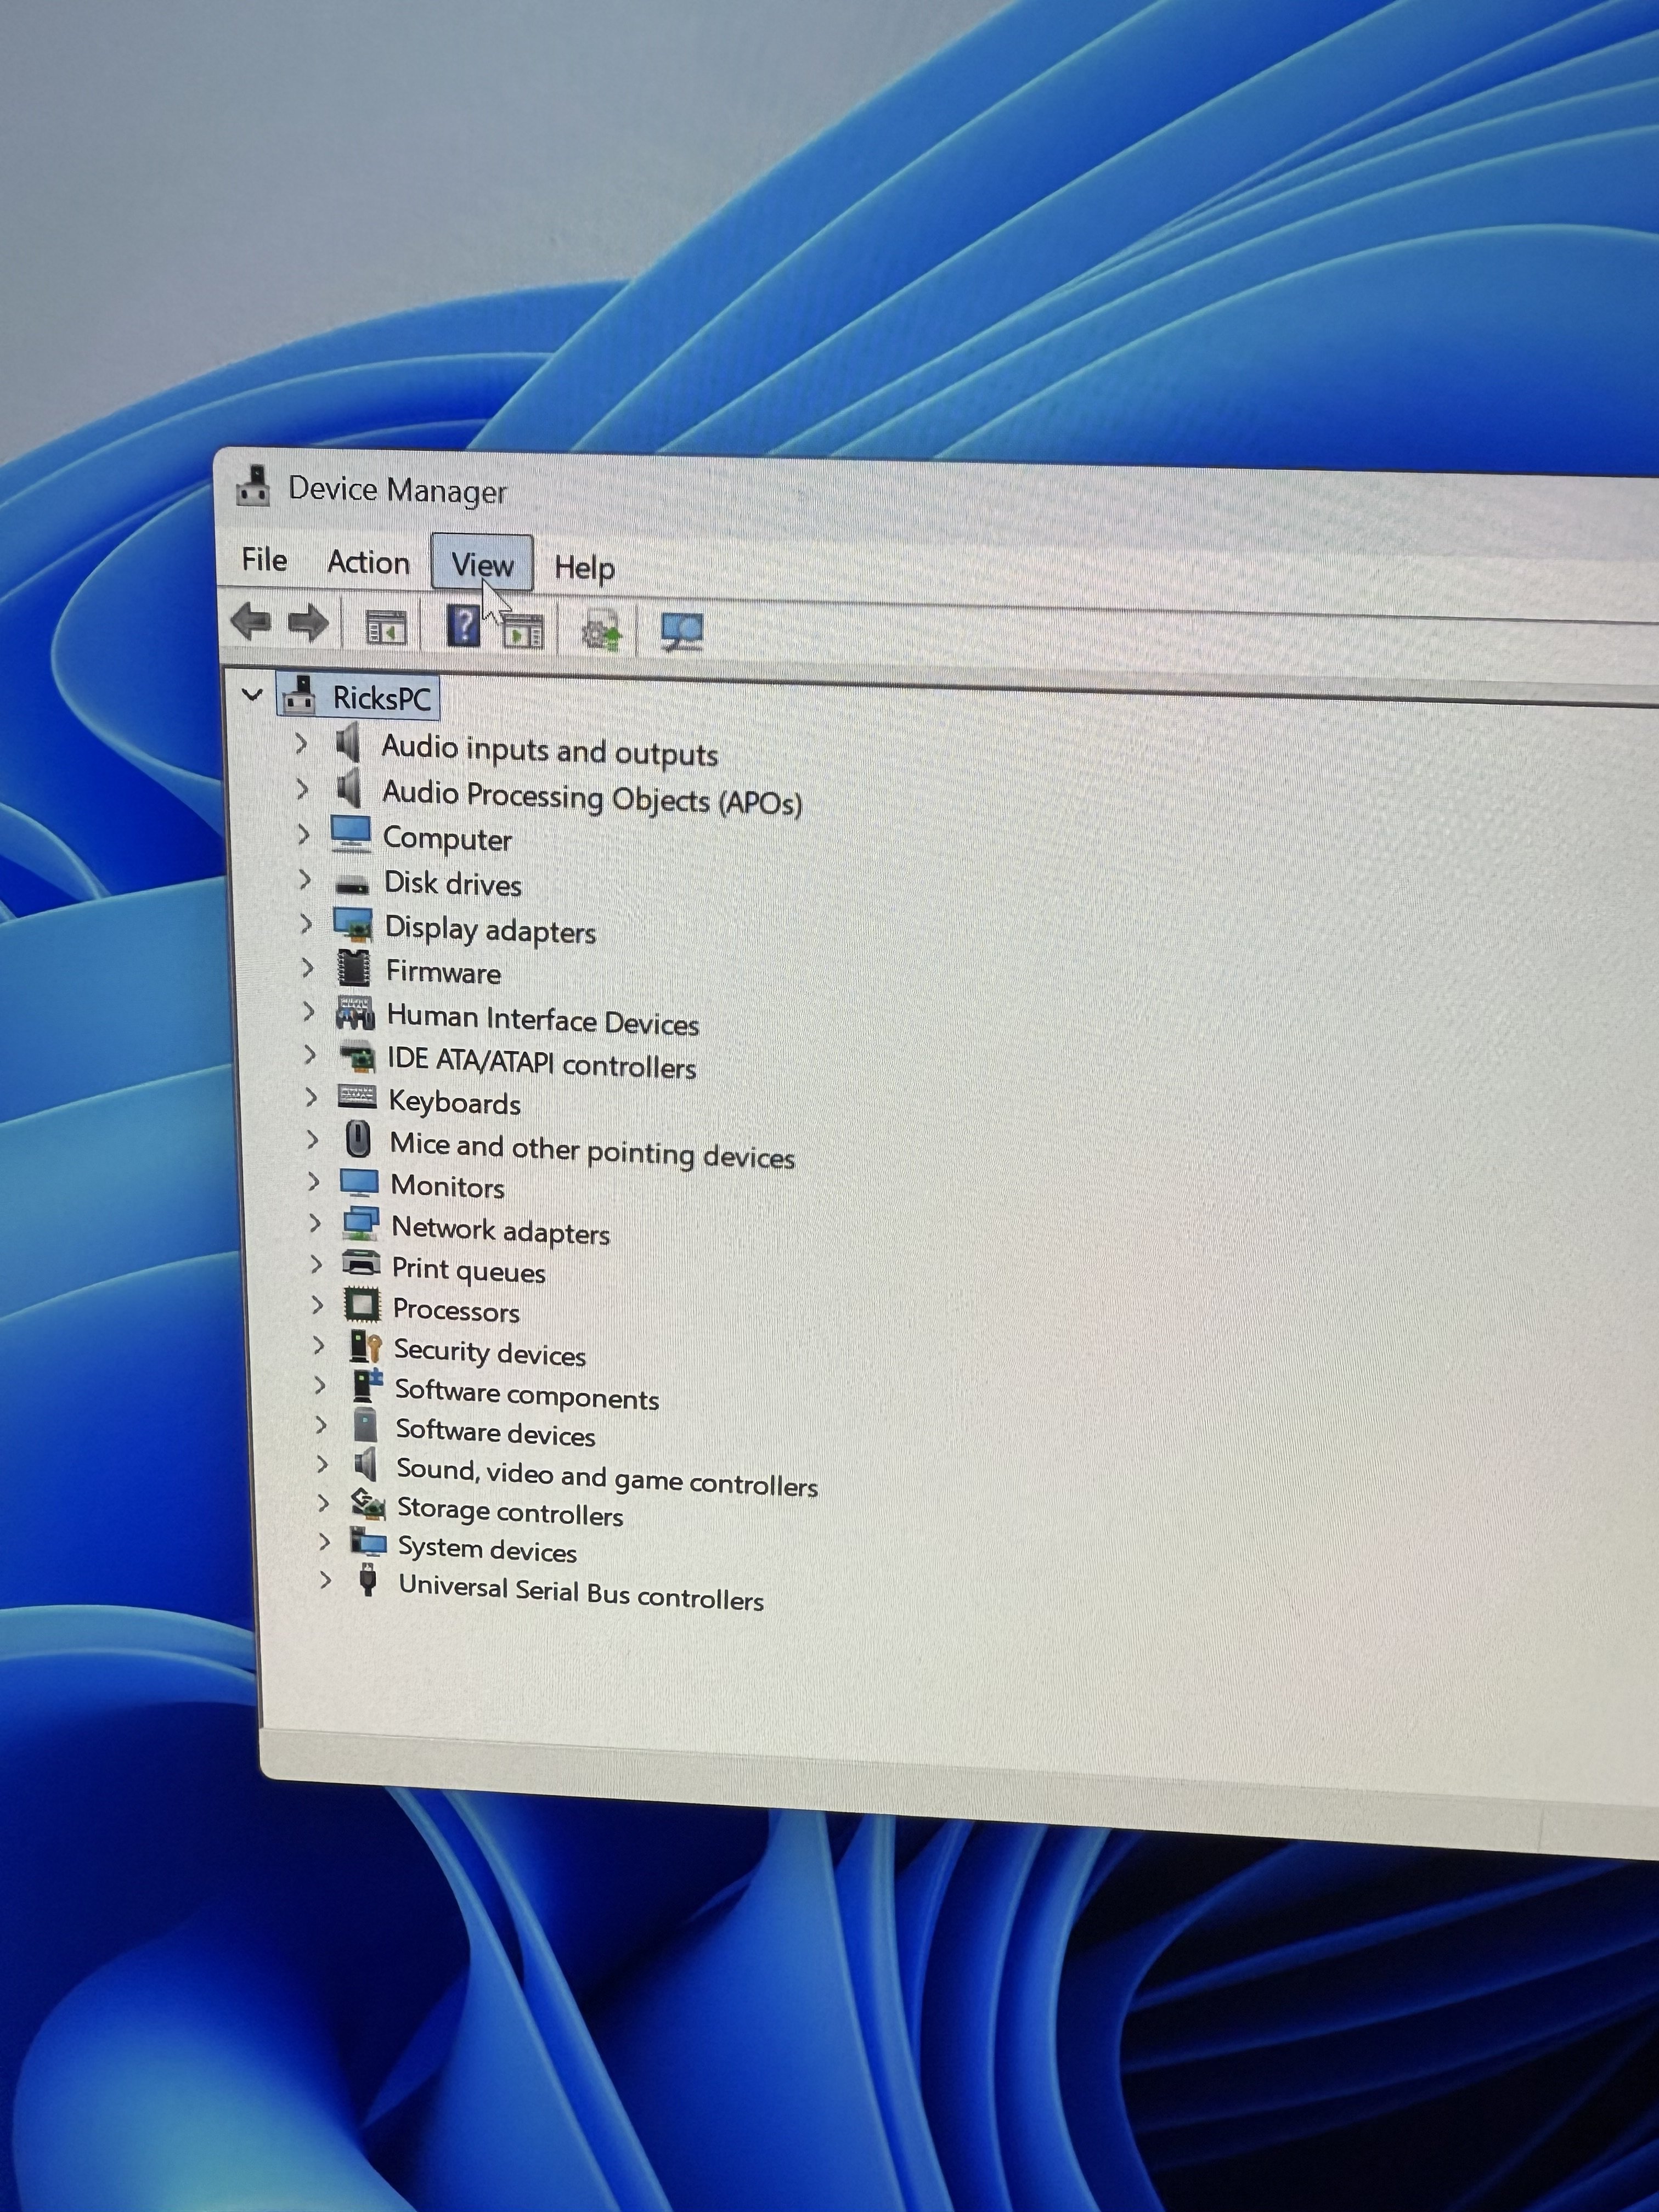Select Sound, video and game controllers
This screenshot has height=2212, width=1659.
[606, 1477]
